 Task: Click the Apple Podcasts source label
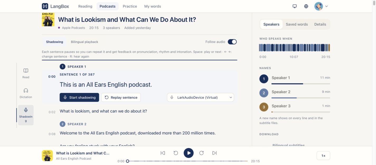tap(73, 28)
